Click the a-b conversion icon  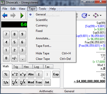coord(96,15)
